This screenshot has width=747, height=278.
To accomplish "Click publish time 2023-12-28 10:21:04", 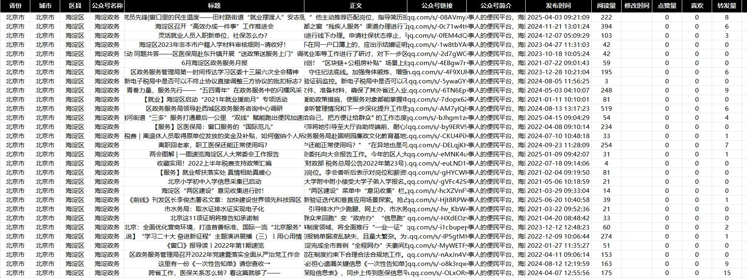I will (x=558, y=72).
